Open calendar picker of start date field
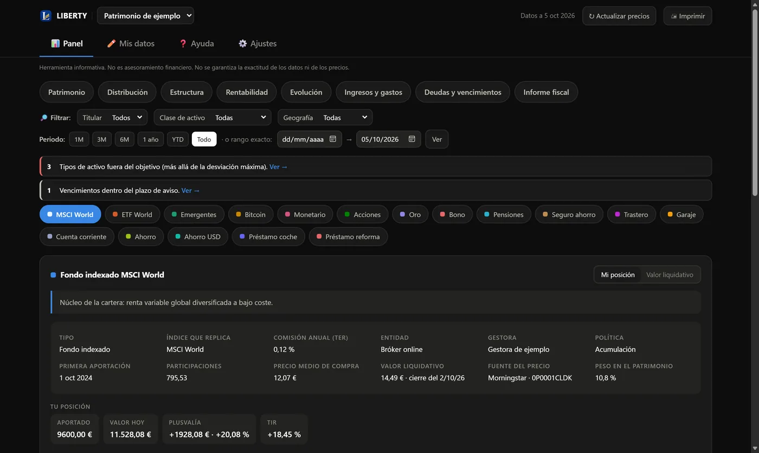Screen dimensions: 759x453 (333, 139)
